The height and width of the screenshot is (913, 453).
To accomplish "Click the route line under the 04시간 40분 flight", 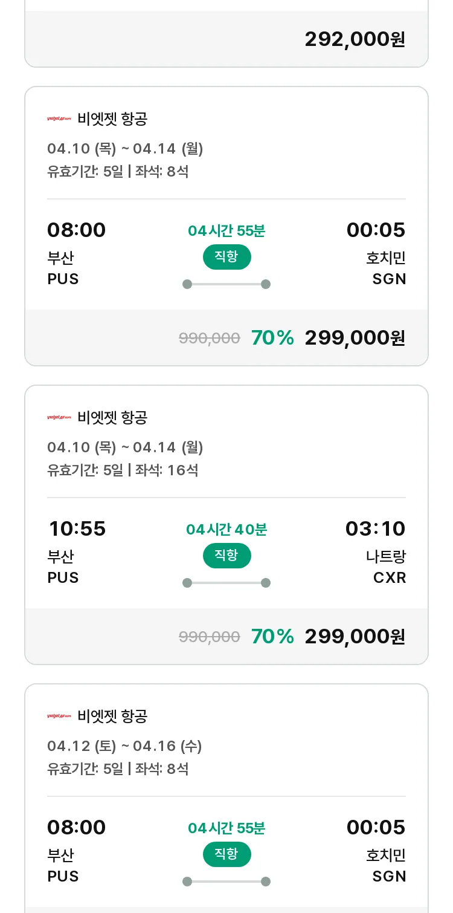I will pyautogui.click(x=226, y=583).
